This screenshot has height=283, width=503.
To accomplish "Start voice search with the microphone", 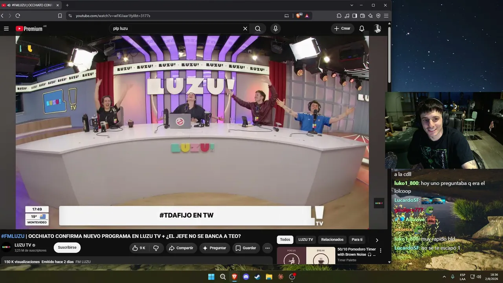I will [275, 28].
